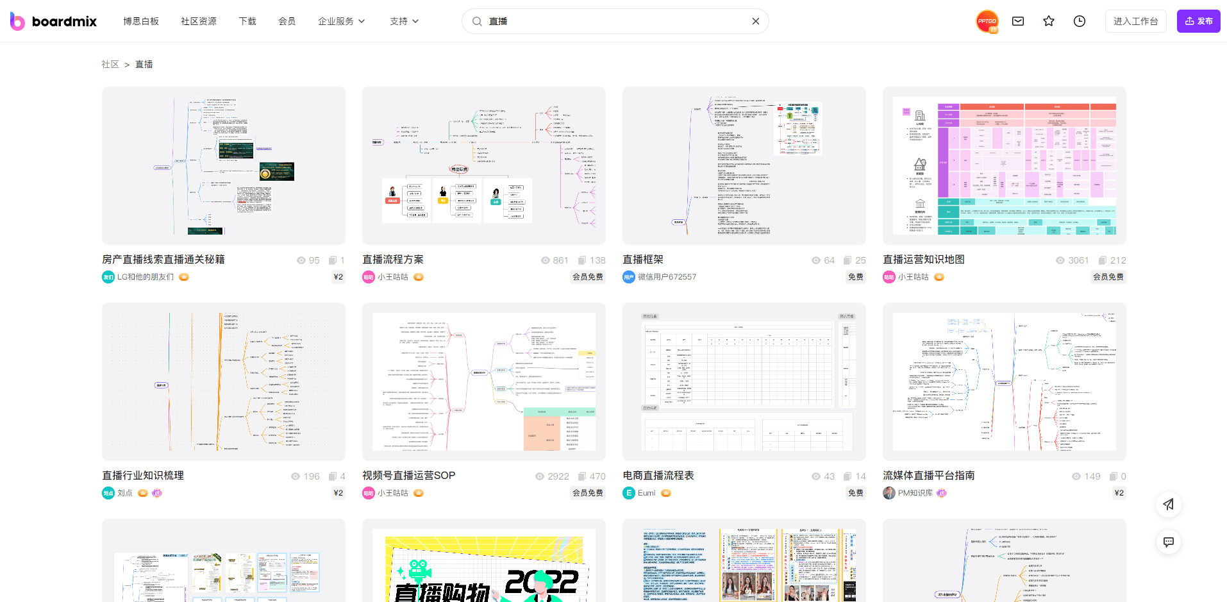
Task: Click the user avatar in header
Action: pos(987,21)
